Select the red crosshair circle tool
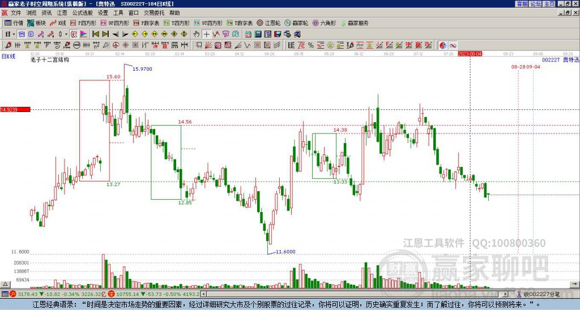The width and height of the screenshot is (580, 310). tap(116, 45)
